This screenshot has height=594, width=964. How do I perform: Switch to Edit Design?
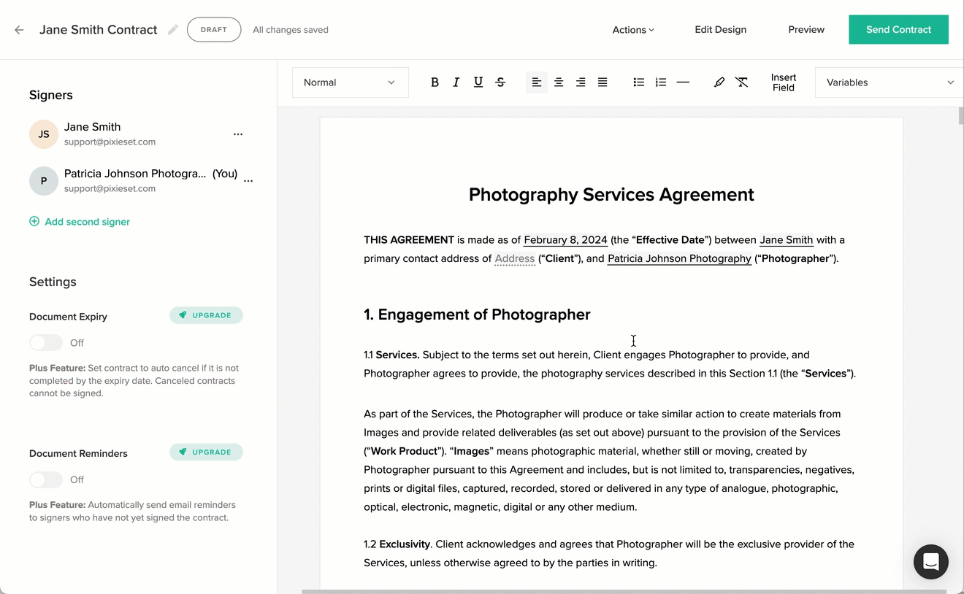(720, 29)
